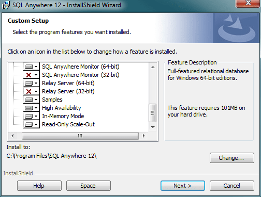This screenshot has width=261, height=197.
Task: Click drive icon next to In-Memory Mode
Action: [28, 116]
